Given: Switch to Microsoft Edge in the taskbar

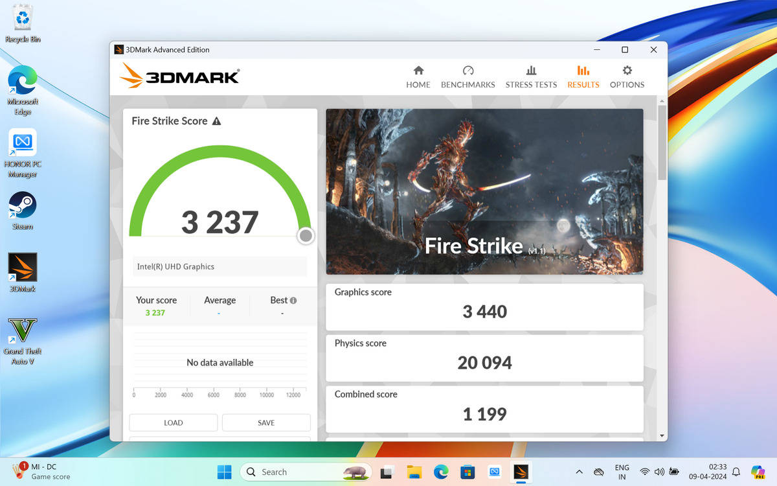Looking at the screenshot, I should [x=440, y=472].
